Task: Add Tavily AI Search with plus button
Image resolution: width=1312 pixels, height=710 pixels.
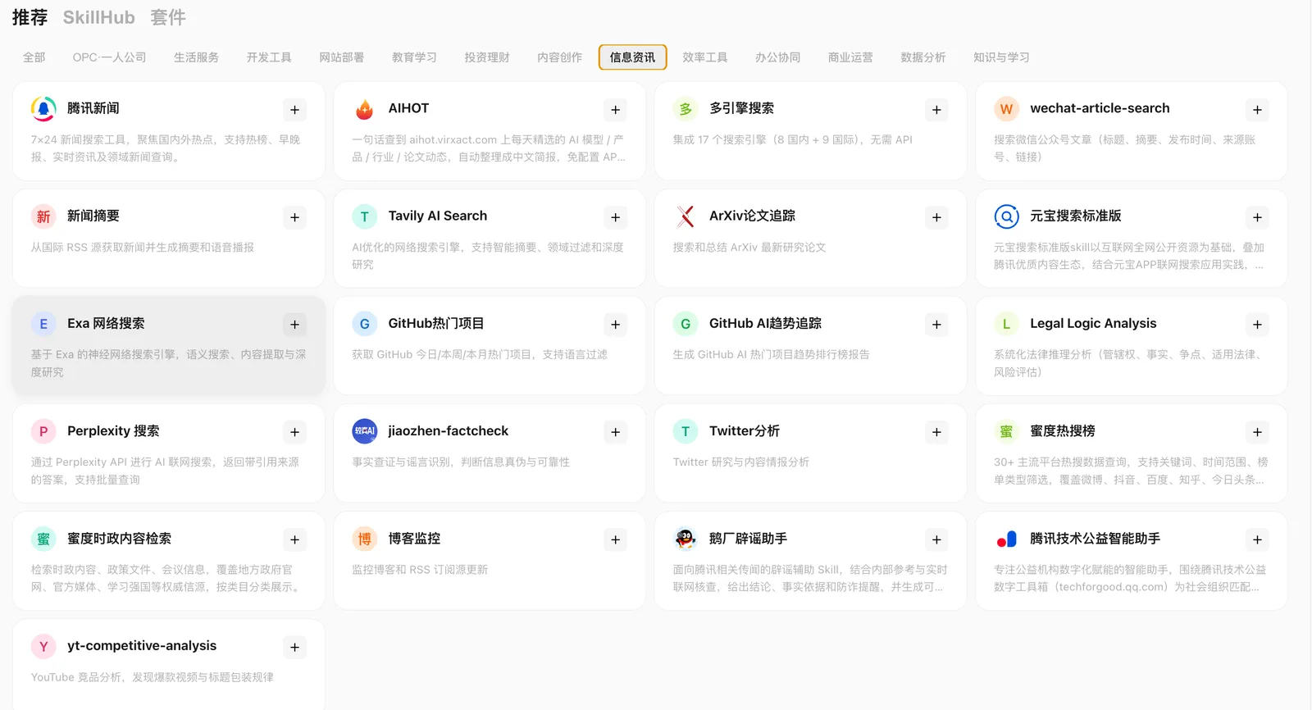Action: [616, 217]
